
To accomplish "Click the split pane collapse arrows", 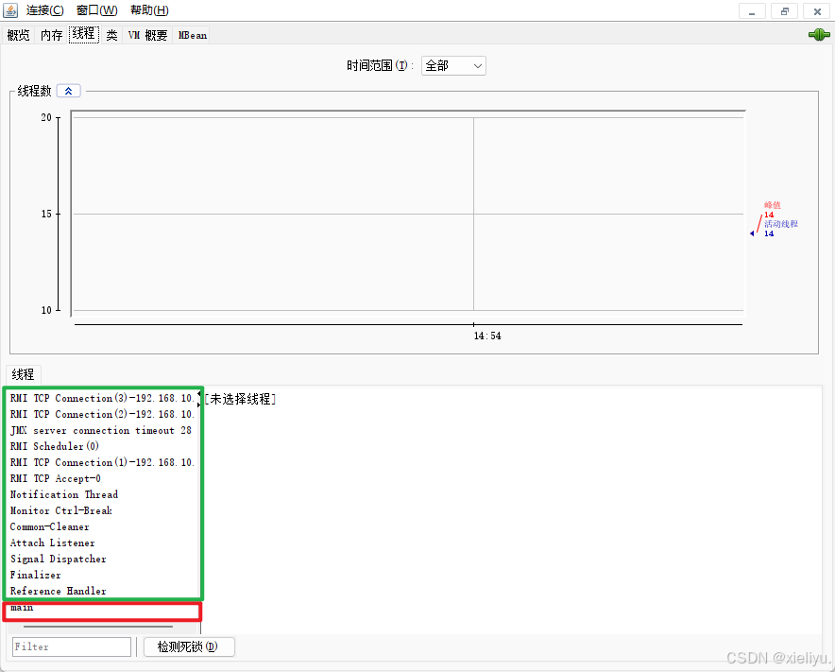I will [199, 400].
